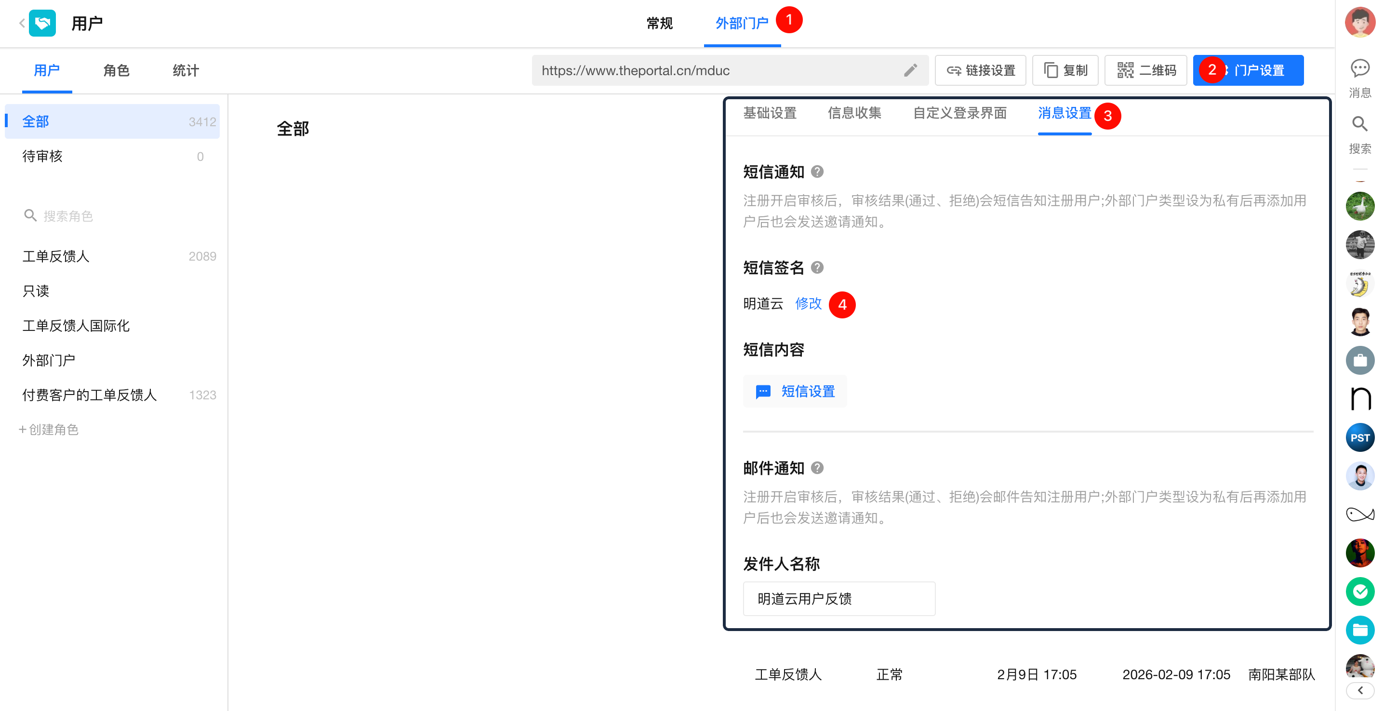Click the help icon beside 邮件通知
This screenshot has height=711, width=1384.
[817, 468]
